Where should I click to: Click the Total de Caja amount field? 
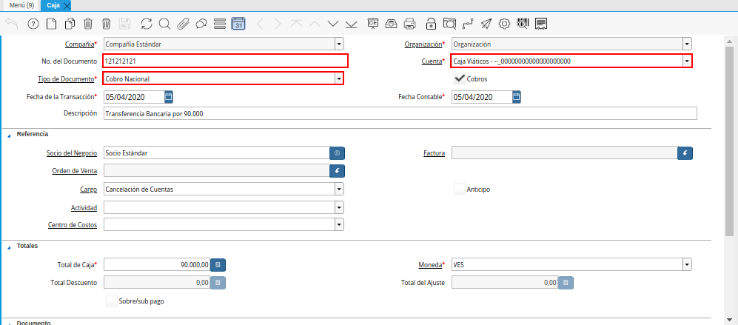click(157, 265)
